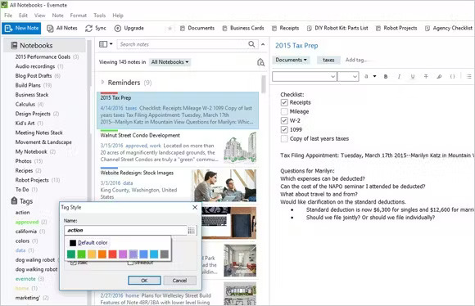This screenshot has height=306, width=475.
Task: Toggle bold formatting in editor
Action: tap(386, 77)
